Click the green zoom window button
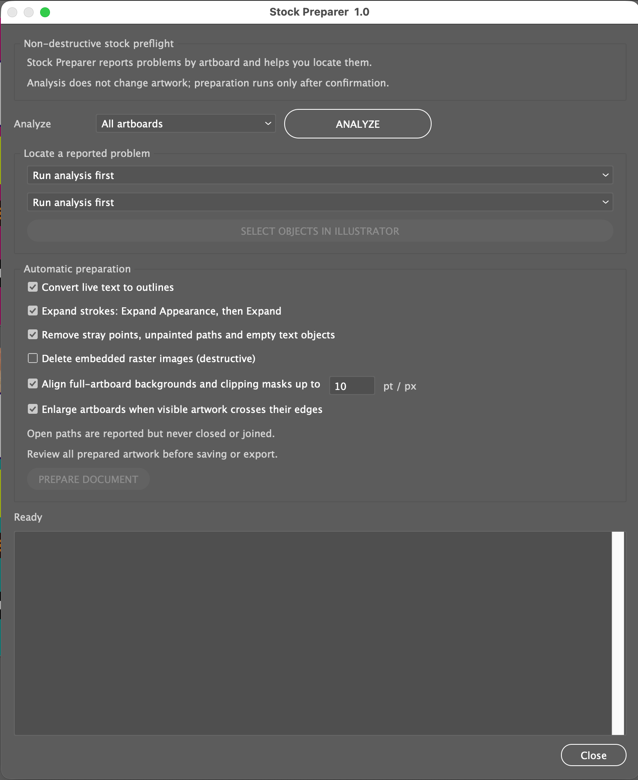 (x=45, y=12)
